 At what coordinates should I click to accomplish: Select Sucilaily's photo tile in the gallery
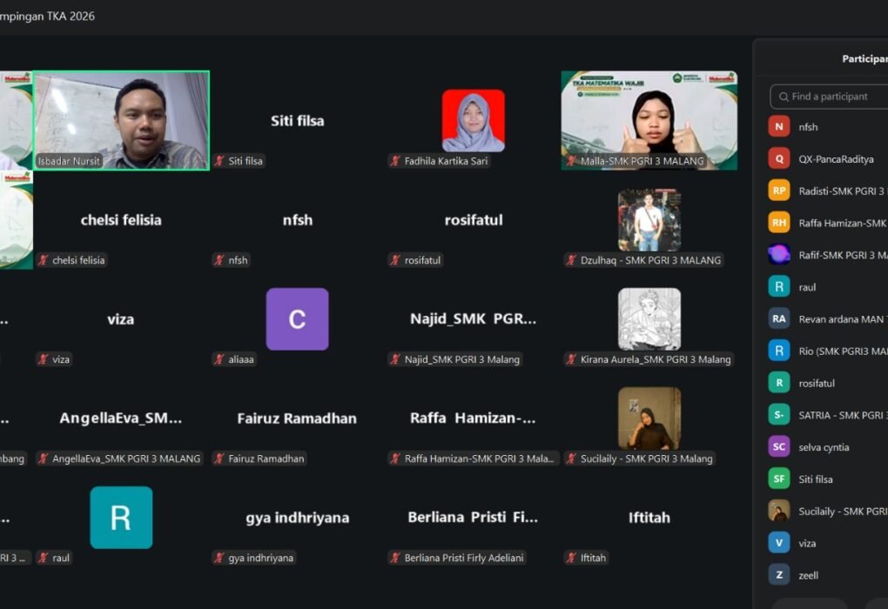649,418
